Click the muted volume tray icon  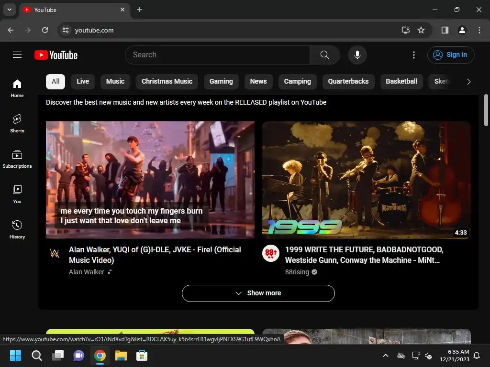[428, 356]
